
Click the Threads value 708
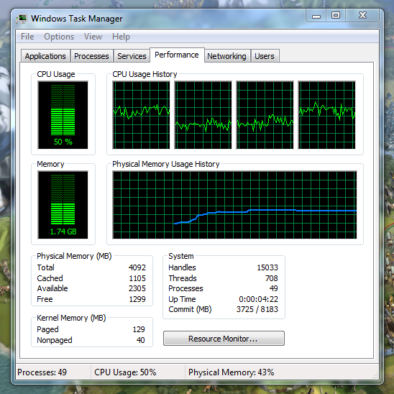272,278
